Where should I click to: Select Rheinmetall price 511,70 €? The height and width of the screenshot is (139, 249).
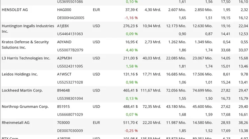point(130,123)
